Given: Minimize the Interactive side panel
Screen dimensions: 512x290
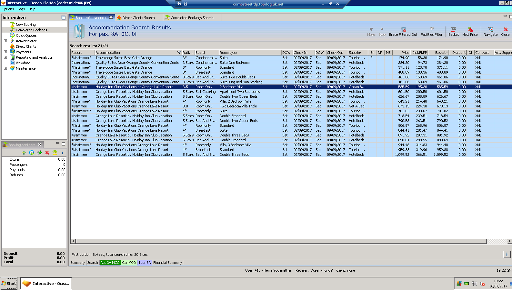Looking at the screenshot, I should [64, 18].
